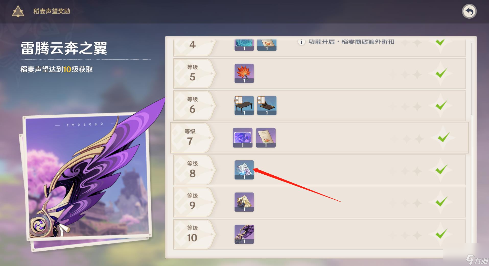
Task: Click the level 4 recipe scroll item
Action: tap(267, 45)
